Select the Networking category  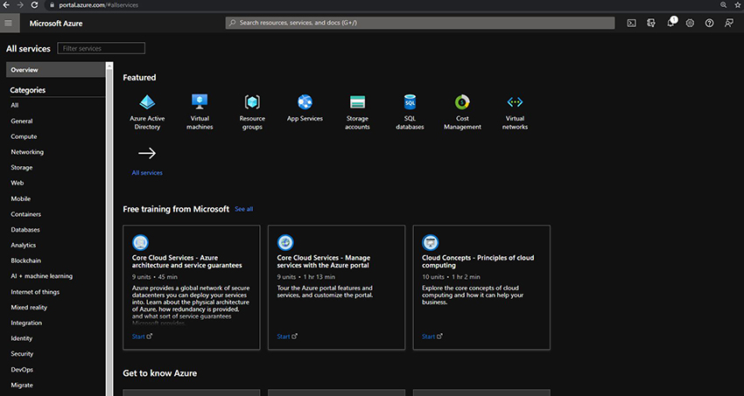pos(27,152)
